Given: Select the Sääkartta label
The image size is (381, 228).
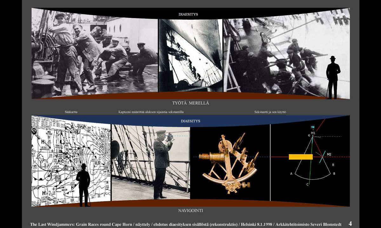Looking at the screenshot, I should coord(71,112).
